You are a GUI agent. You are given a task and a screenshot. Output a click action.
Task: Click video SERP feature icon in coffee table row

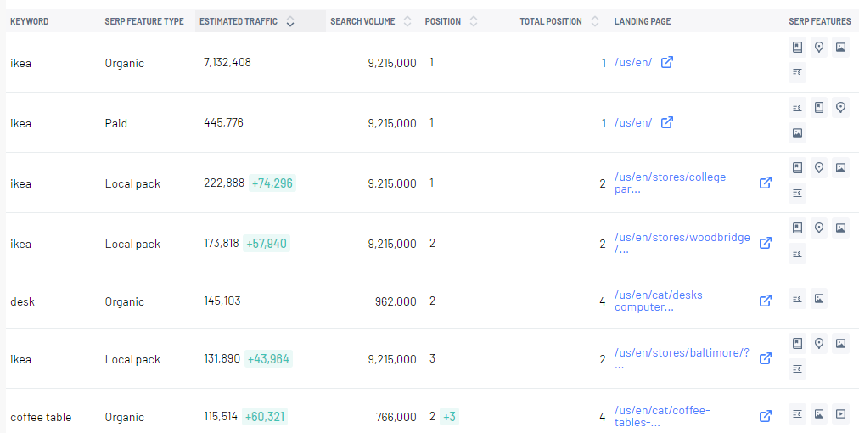pos(840,413)
